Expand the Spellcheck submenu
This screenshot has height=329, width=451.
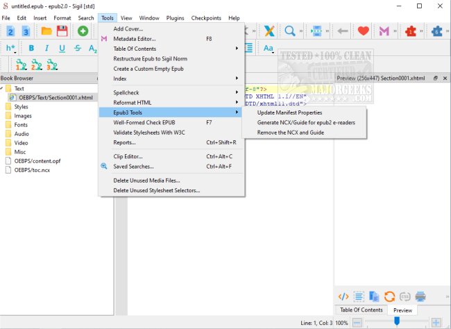tap(171, 92)
